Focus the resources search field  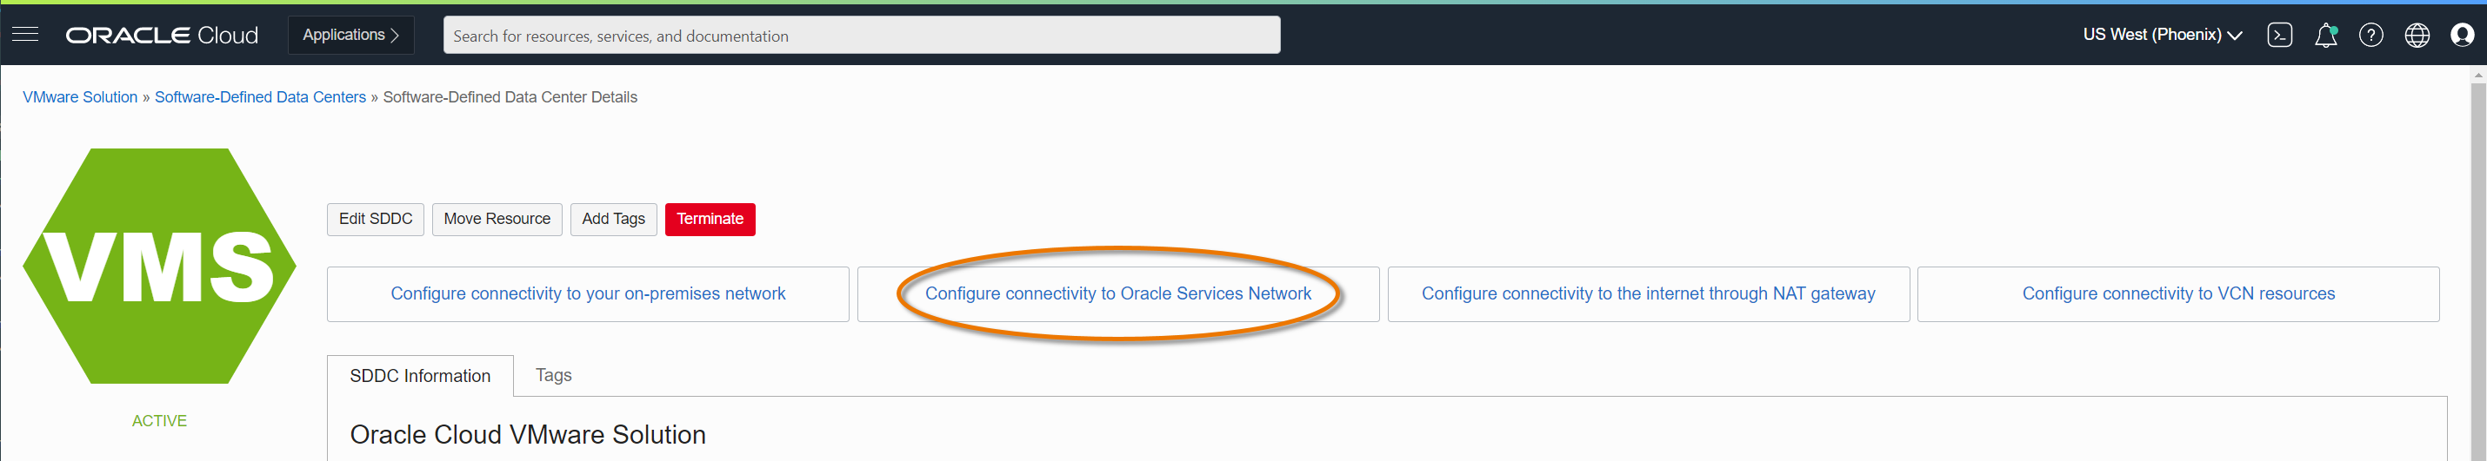pyautogui.click(x=861, y=36)
